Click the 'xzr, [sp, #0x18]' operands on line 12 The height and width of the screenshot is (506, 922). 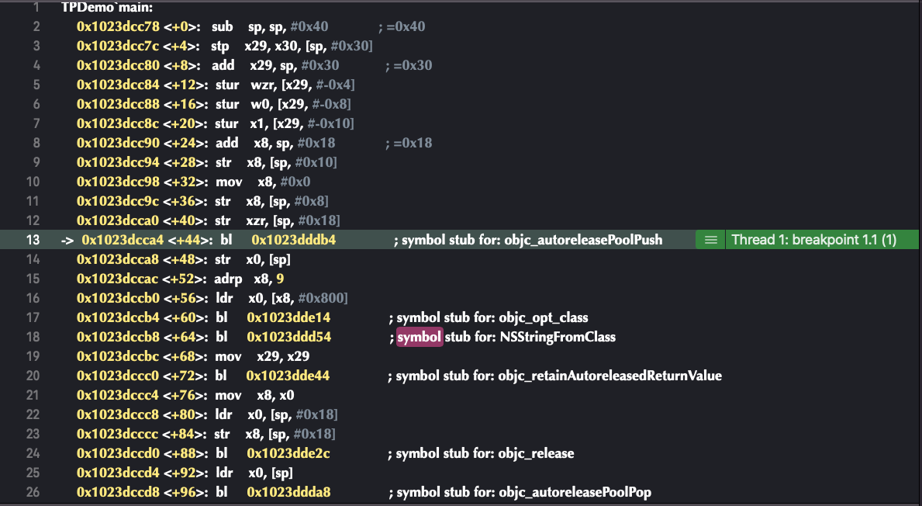(293, 220)
